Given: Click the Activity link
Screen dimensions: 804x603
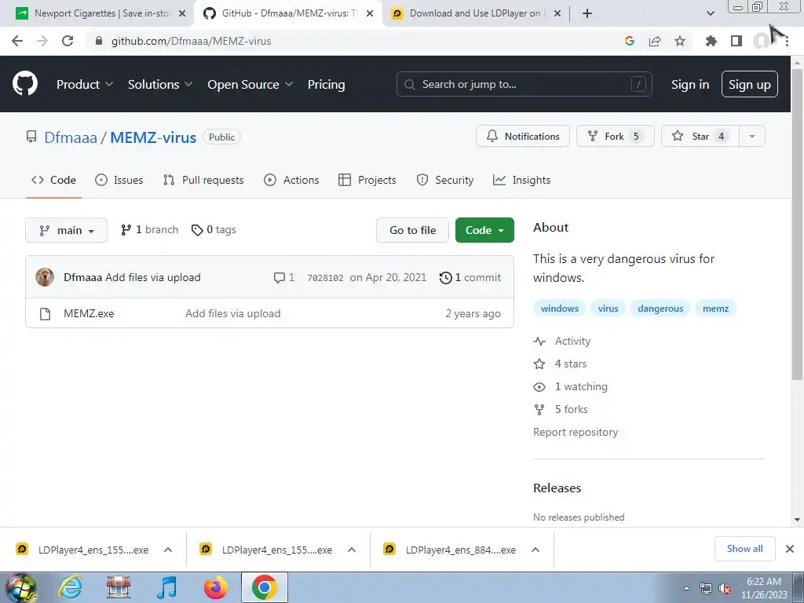Looking at the screenshot, I should point(572,341).
